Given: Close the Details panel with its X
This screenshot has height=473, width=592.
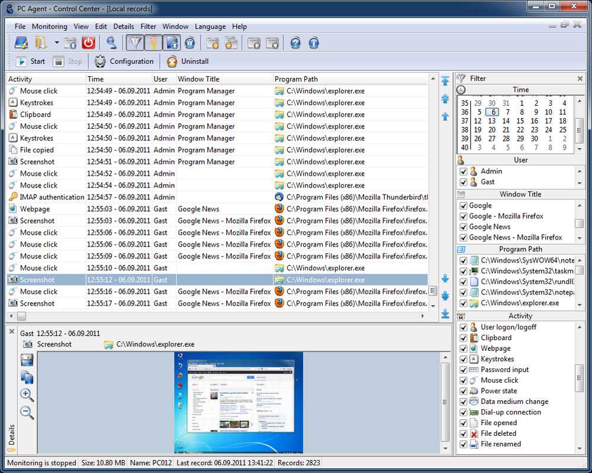Looking at the screenshot, I should tap(12, 332).
